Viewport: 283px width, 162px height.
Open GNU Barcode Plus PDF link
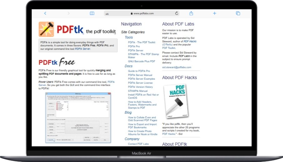[141, 61]
